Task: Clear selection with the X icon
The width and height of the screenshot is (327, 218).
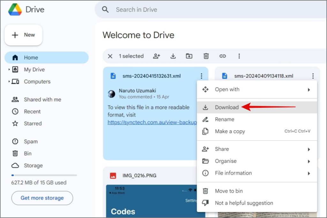Action: 110,56
